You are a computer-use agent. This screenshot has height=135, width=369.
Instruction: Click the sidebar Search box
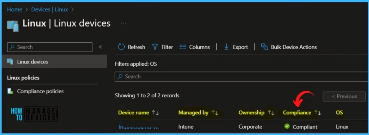click(x=50, y=47)
